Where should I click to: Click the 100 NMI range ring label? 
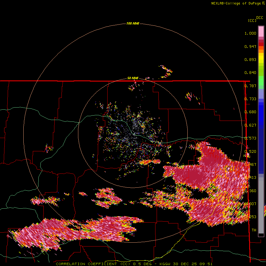pyautogui.click(x=133, y=23)
